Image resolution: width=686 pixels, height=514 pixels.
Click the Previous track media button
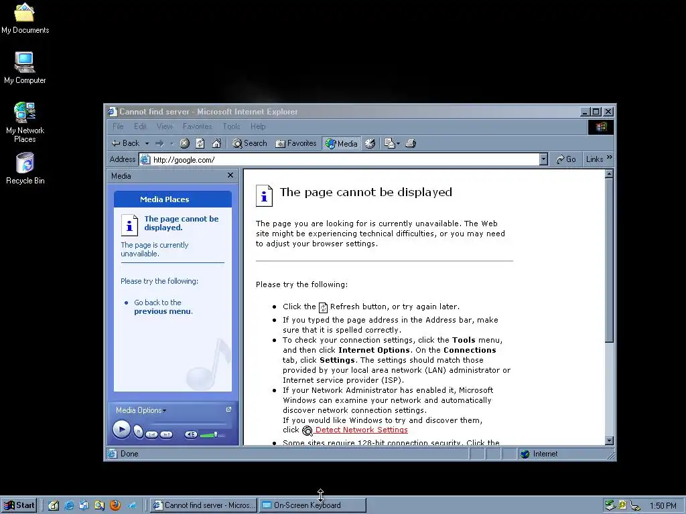click(x=151, y=434)
